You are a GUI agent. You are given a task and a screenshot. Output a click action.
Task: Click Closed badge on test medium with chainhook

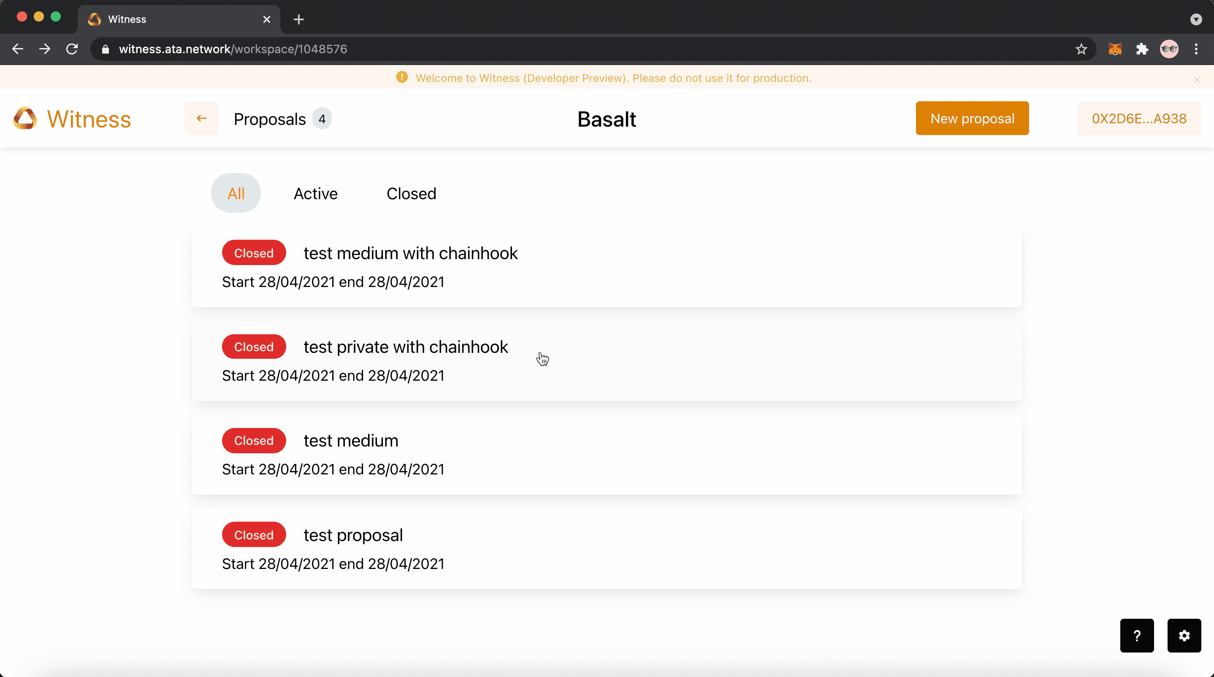(254, 253)
